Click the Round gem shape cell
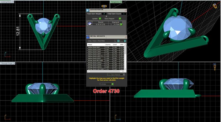The width and height of the screenshot is (221, 122). point(101,22)
